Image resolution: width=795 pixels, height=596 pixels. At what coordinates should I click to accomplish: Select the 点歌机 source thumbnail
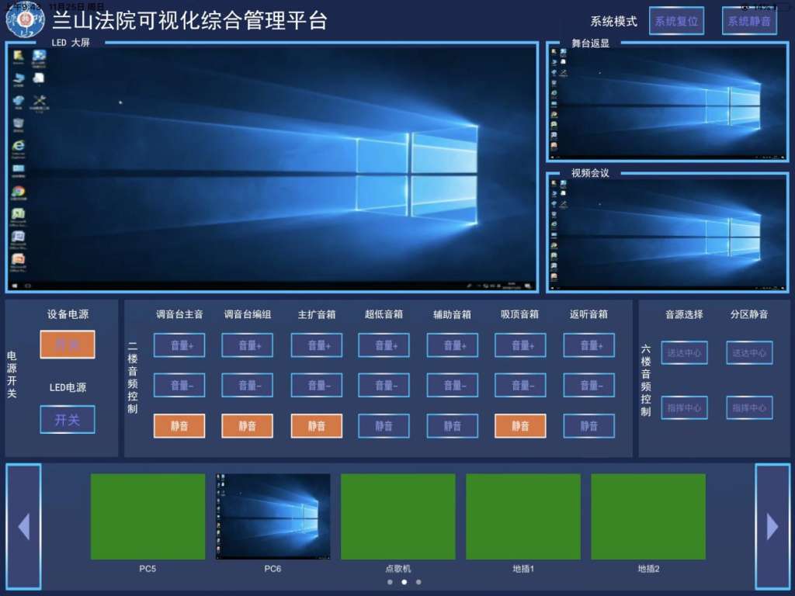tap(398, 516)
